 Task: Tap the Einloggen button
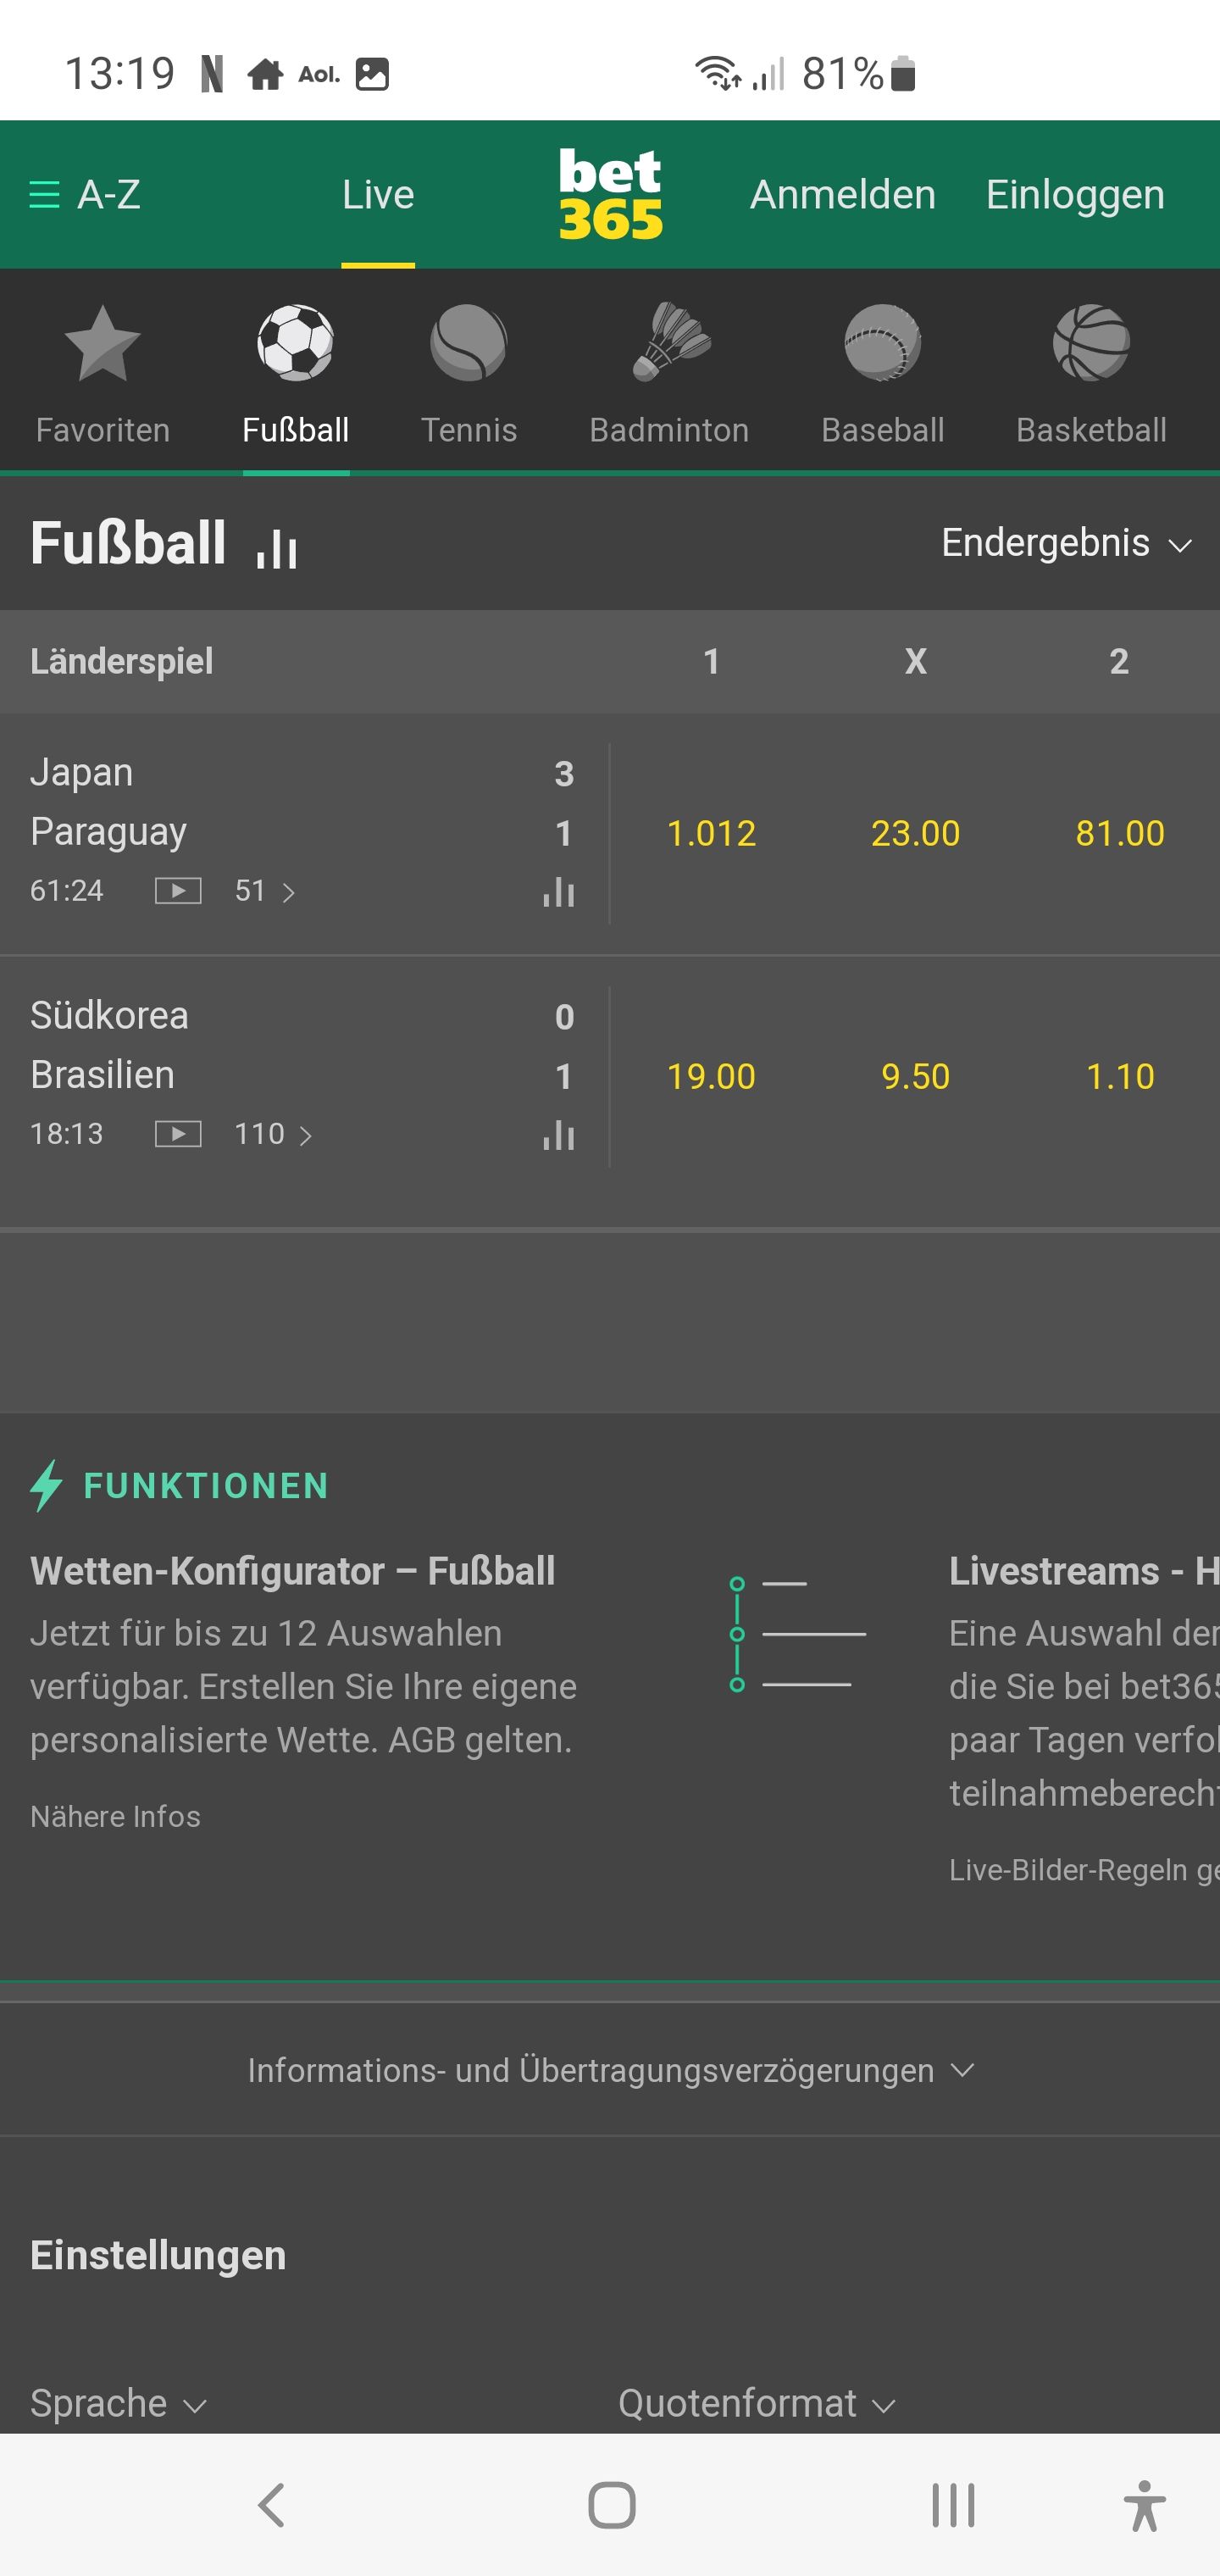tap(1075, 194)
